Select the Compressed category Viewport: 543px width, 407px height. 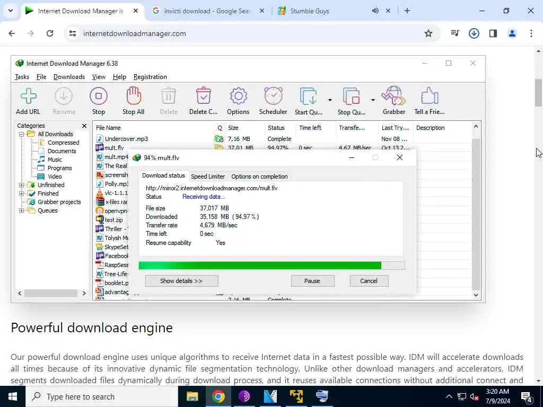click(64, 143)
